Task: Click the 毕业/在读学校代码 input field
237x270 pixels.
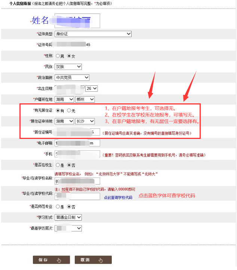Action: pyautogui.click(x=77, y=197)
